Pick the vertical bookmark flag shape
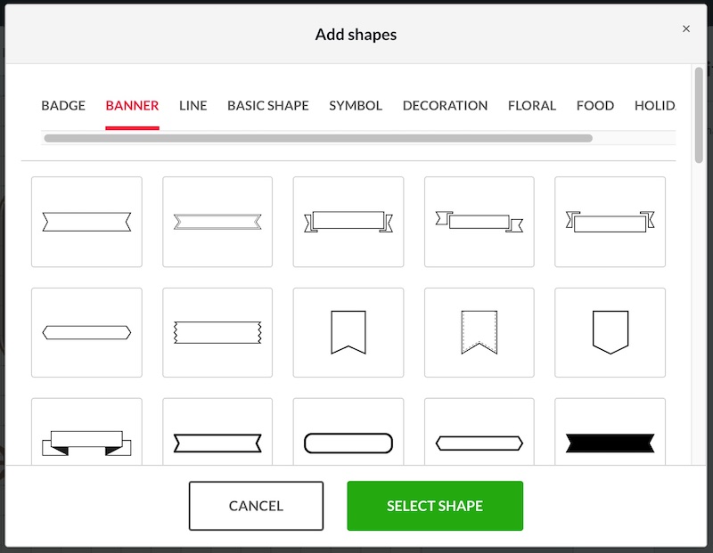This screenshot has width=713, height=553. coord(348,332)
